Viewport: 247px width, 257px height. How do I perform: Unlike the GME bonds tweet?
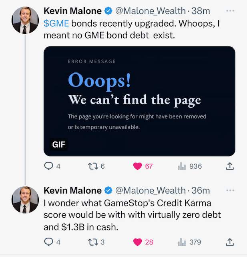point(138,166)
